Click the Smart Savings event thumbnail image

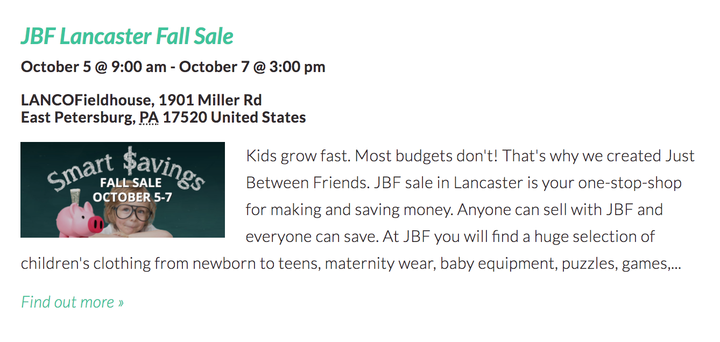click(x=123, y=190)
